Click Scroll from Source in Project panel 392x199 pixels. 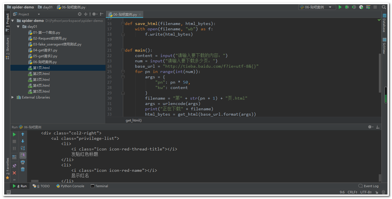click(80, 14)
